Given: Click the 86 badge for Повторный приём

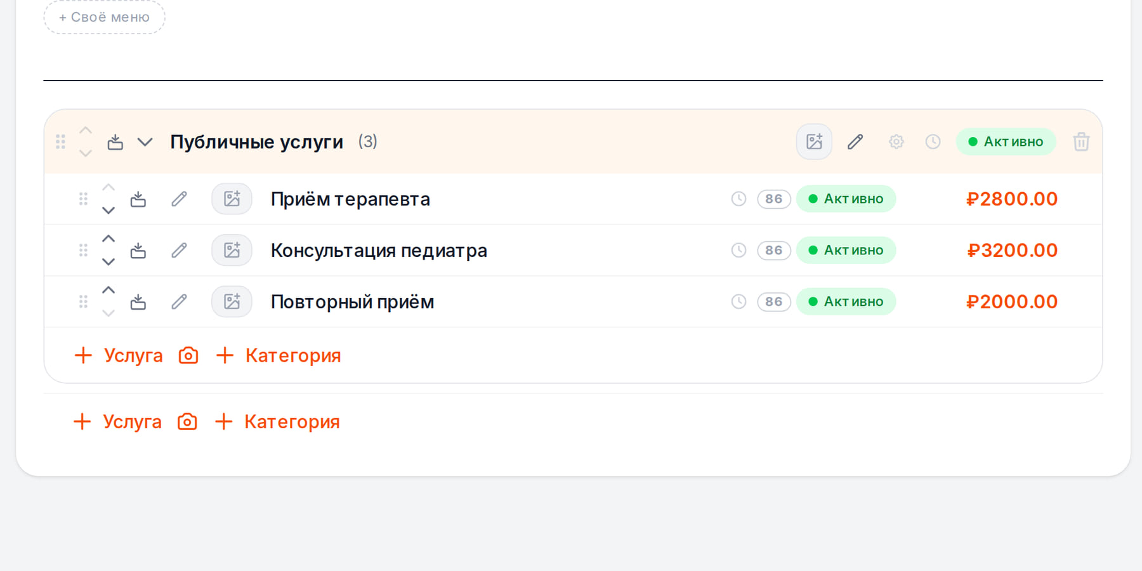Looking at the screenshot, I should 773,301.
